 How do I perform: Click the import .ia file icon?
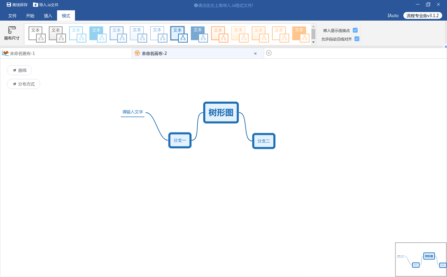[x=35, y=5]
